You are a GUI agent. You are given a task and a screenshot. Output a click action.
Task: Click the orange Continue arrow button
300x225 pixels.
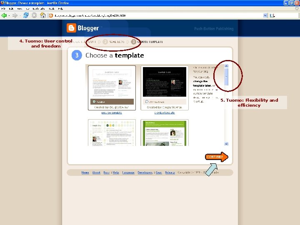point(216,157)
